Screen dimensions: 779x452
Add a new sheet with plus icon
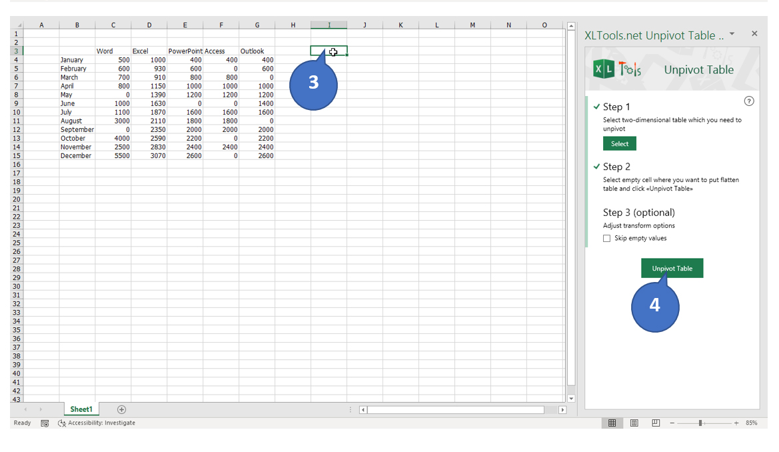coord(121,409)
